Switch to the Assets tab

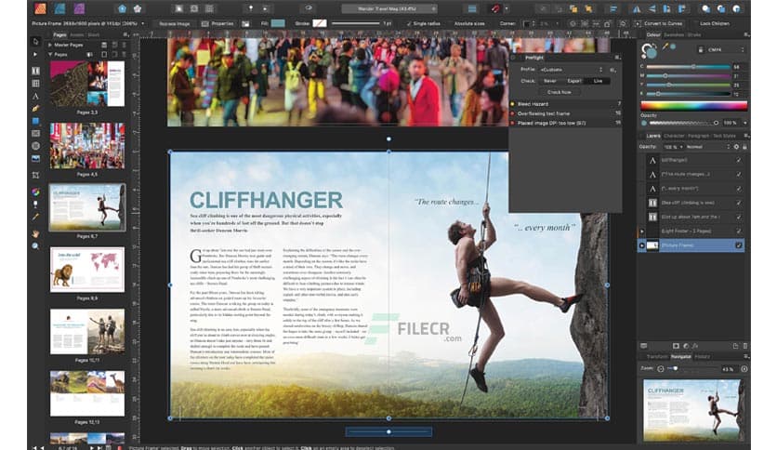77,35
